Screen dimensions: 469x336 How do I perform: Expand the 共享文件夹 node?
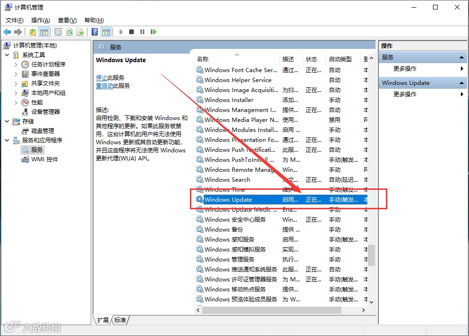(16, 84)
